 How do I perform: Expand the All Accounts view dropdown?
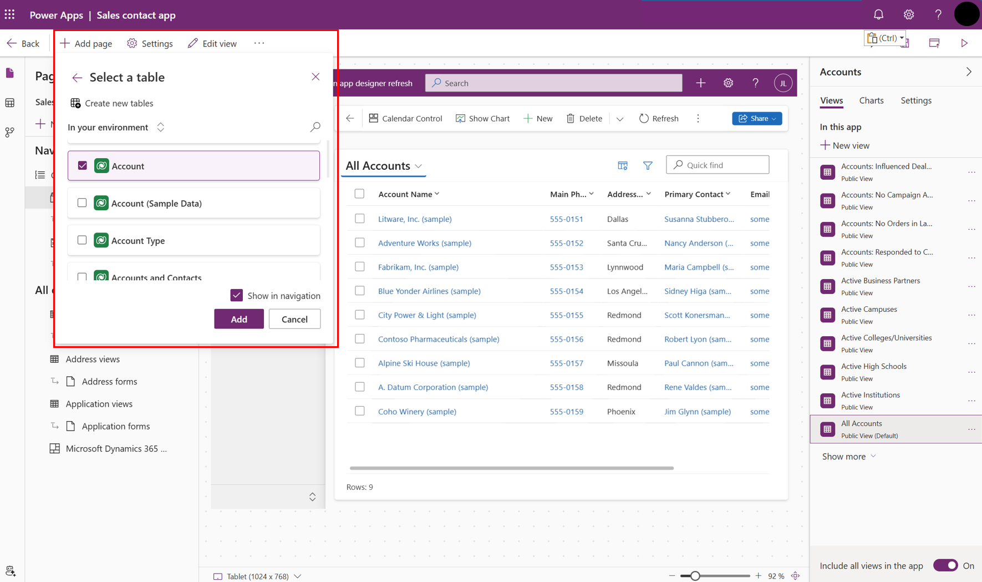[x=419, y=166]
